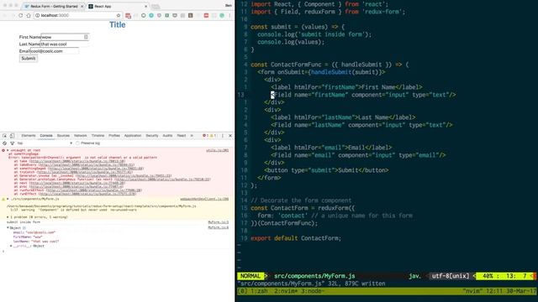Close the Redux Form - Getting Started tab
Screen dimensions: 538x302
pos(82,7)
